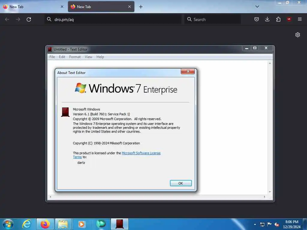
Task: Reload the current page
Action: click(29, 19)
